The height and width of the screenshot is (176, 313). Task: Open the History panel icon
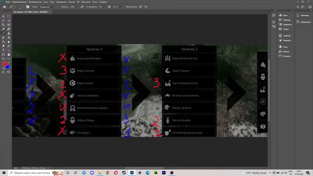(274, 15)
